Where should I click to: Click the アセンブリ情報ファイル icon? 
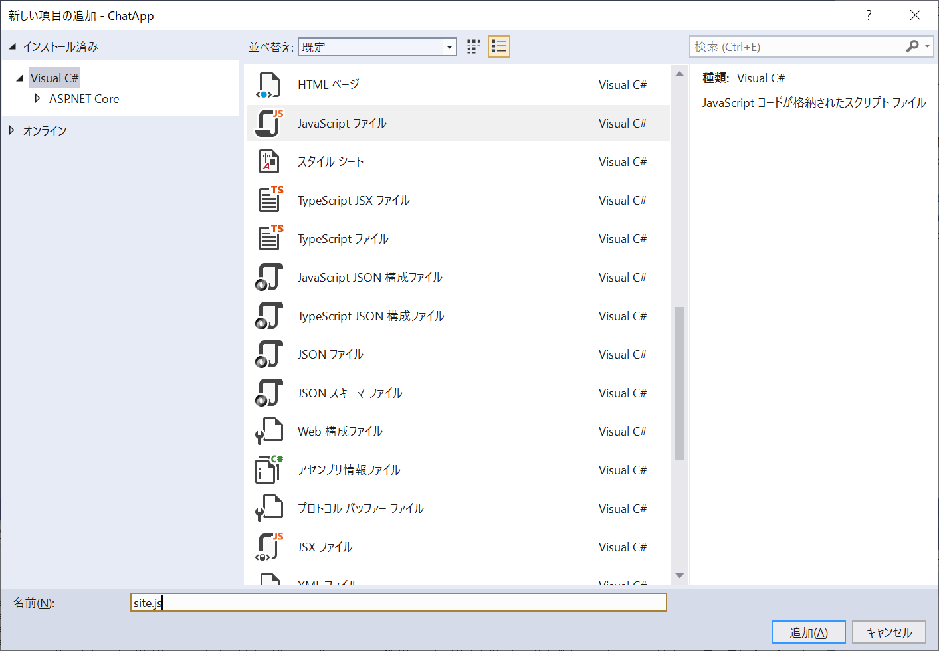(269, 470)
